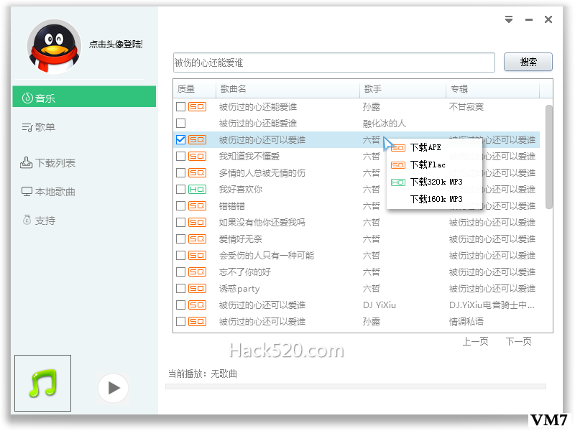Uncheck the checked 被伤过的心还可以爱谁 row checkbox
Viewport: 575px width, 431px height.
coord(180,140)
